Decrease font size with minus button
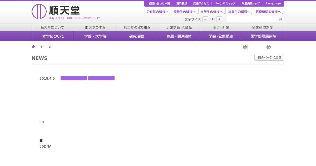Viewport: 316px width, 166px height. [205, 19]
